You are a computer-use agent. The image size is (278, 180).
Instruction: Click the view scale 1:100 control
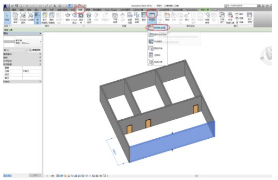[50, 176]
